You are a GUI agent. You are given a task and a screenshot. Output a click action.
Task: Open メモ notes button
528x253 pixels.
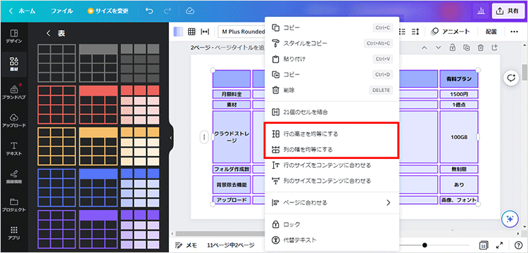(186, 245)
